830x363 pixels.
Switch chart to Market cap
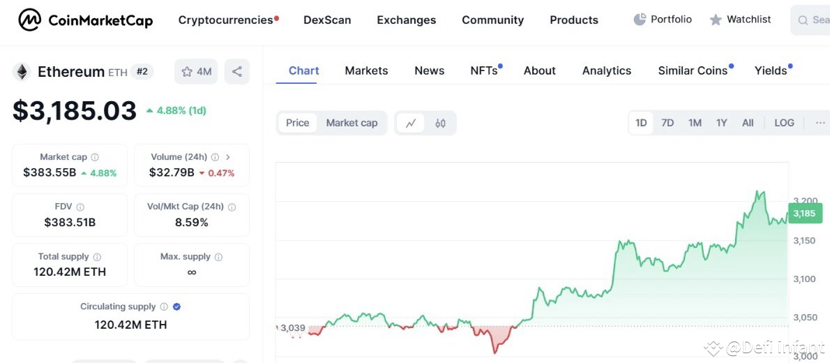tap(352, 123)
